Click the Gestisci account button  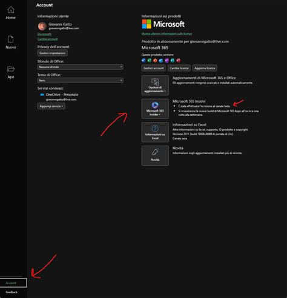pyautogui.click(x=154, y=68)
